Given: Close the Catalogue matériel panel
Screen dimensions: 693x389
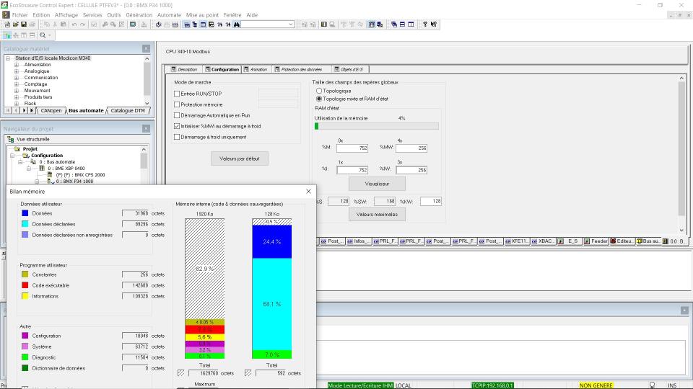Looking at the screenshot, I should click(x=146, y=49).
